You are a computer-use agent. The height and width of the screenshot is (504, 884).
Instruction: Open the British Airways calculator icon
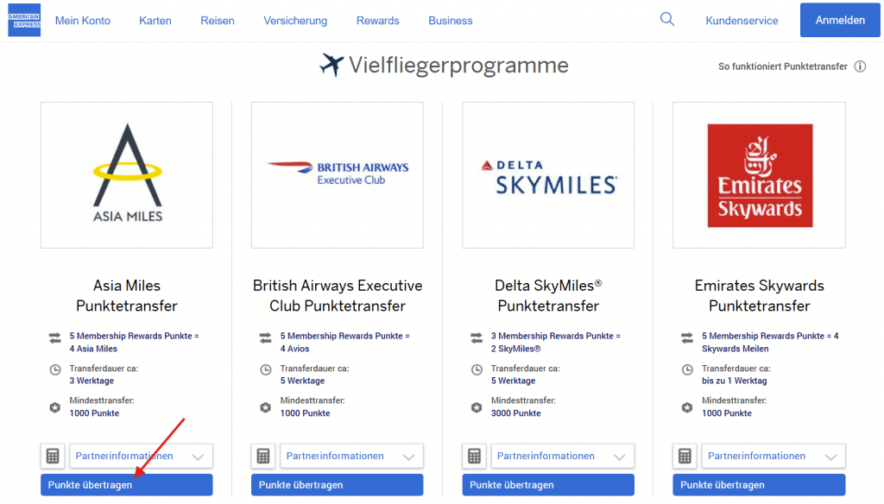coord(263,456)
